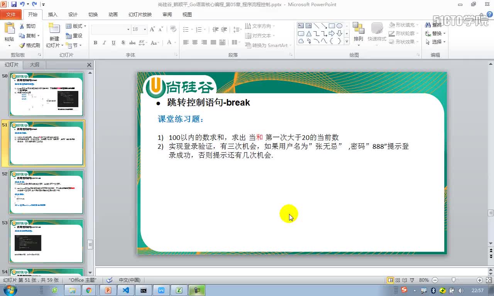Image resolution: width=494 pixels, height=296 pixels.
Task: Open the Windows Start menu
Action: click(10, 290)
